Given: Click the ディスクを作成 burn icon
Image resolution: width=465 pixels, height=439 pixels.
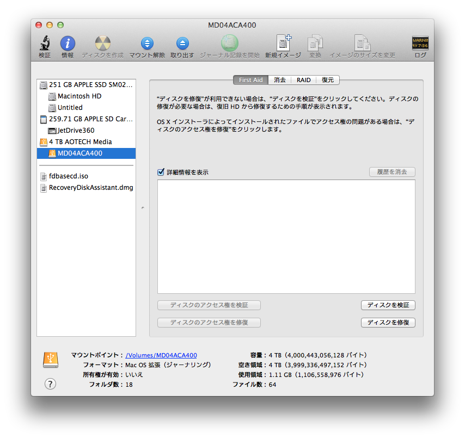Looking at the screenshot, I should coord(102,44).
